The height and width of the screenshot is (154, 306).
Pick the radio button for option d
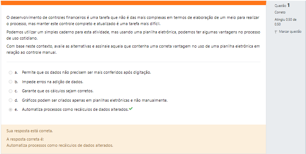pyautogui.click(x=11, y=100)
